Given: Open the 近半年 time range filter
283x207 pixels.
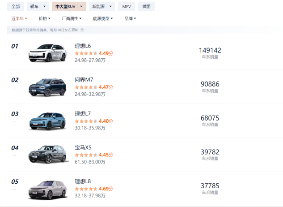Looking at the screenshot, I should tap(19, 18).
